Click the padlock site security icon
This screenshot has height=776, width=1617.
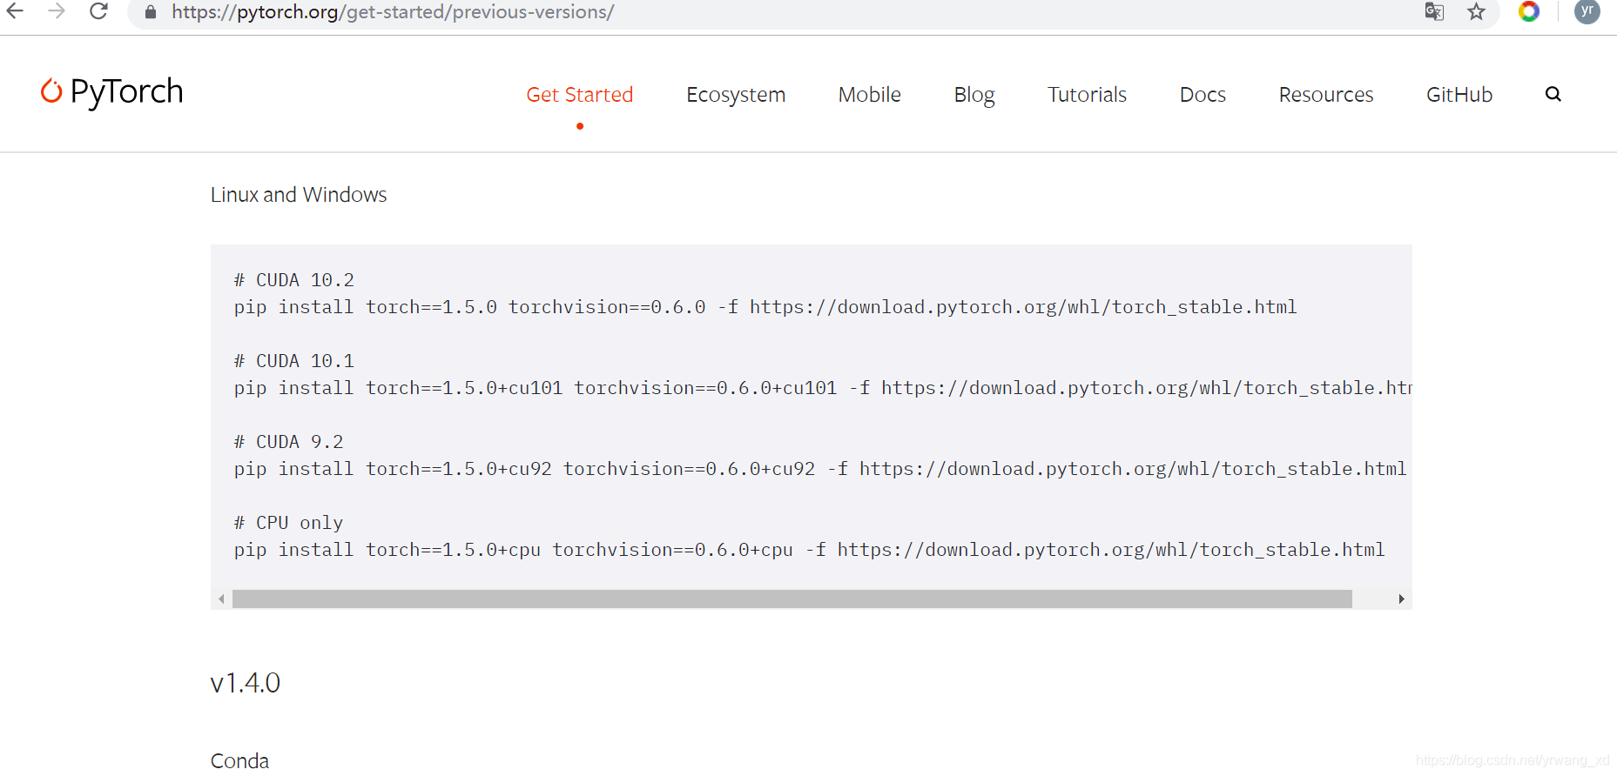(151, 12)
